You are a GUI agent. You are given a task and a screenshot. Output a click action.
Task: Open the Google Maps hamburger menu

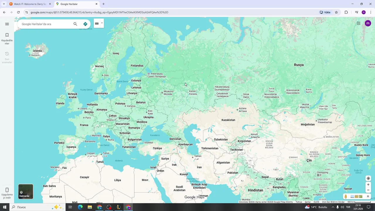(7, 24)
